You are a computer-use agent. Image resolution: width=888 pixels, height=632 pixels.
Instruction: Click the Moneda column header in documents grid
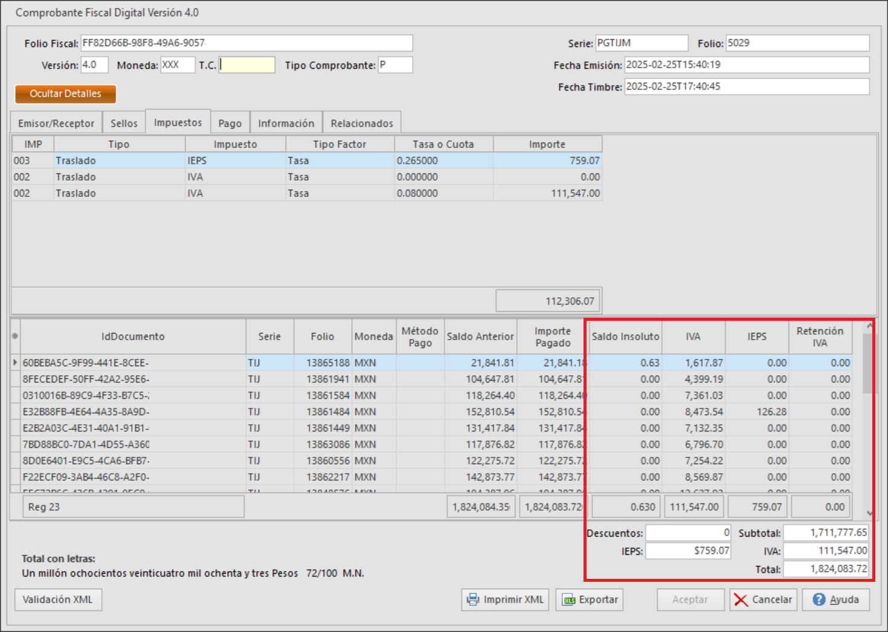tap(373, 337)
